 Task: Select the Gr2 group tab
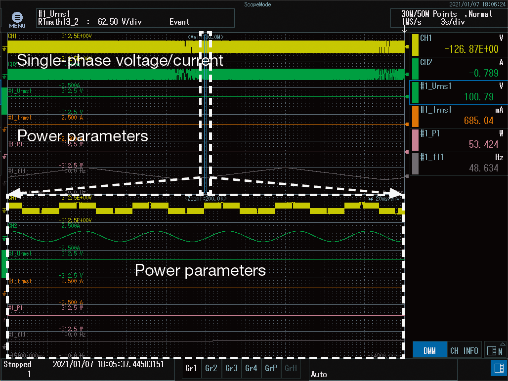[x=211, y=368]
